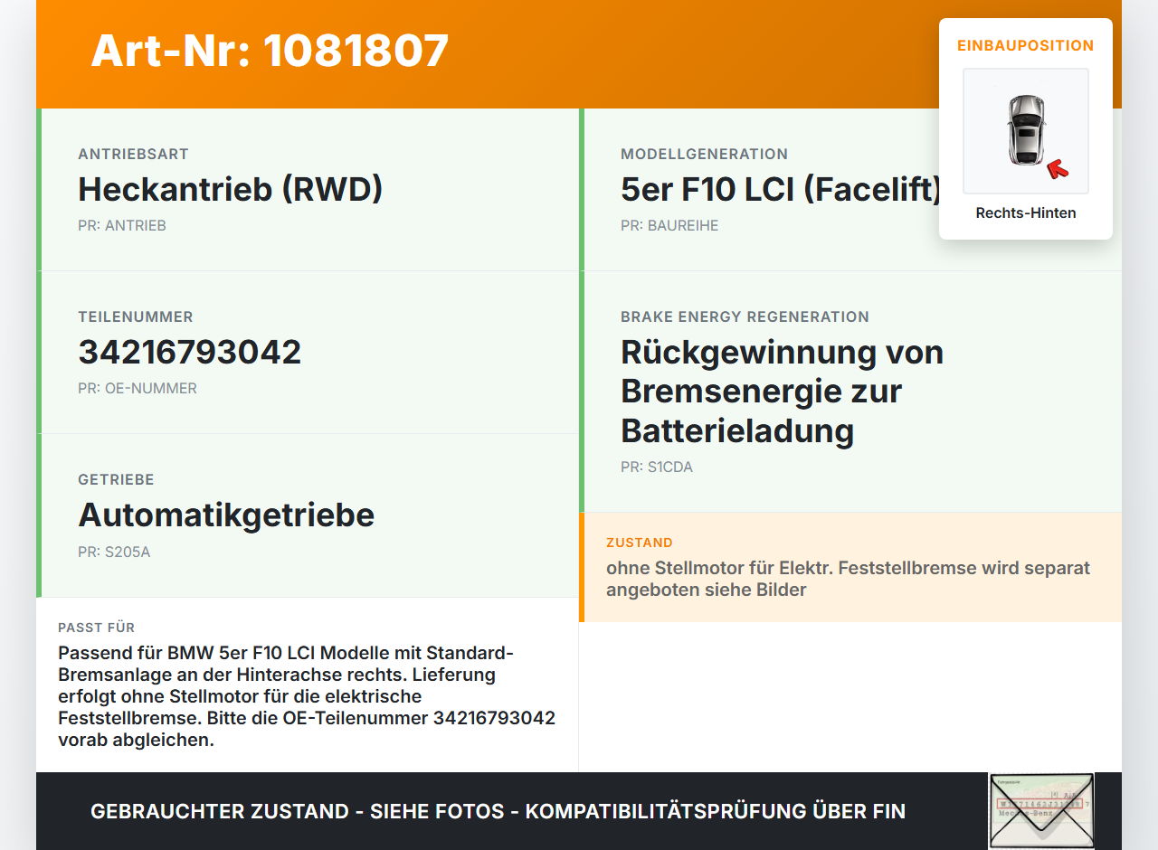Click the GEBRAUCHTER ZUSTAND footer banner text
The image size is (1158, 850).
498,811
